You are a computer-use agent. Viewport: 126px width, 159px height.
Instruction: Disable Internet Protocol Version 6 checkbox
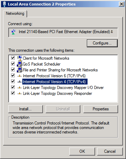click(13, 76)
